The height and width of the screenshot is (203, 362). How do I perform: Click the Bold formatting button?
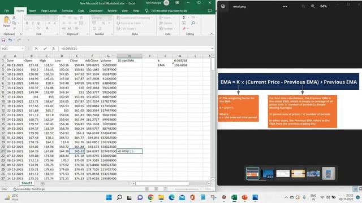coord(27,23)
